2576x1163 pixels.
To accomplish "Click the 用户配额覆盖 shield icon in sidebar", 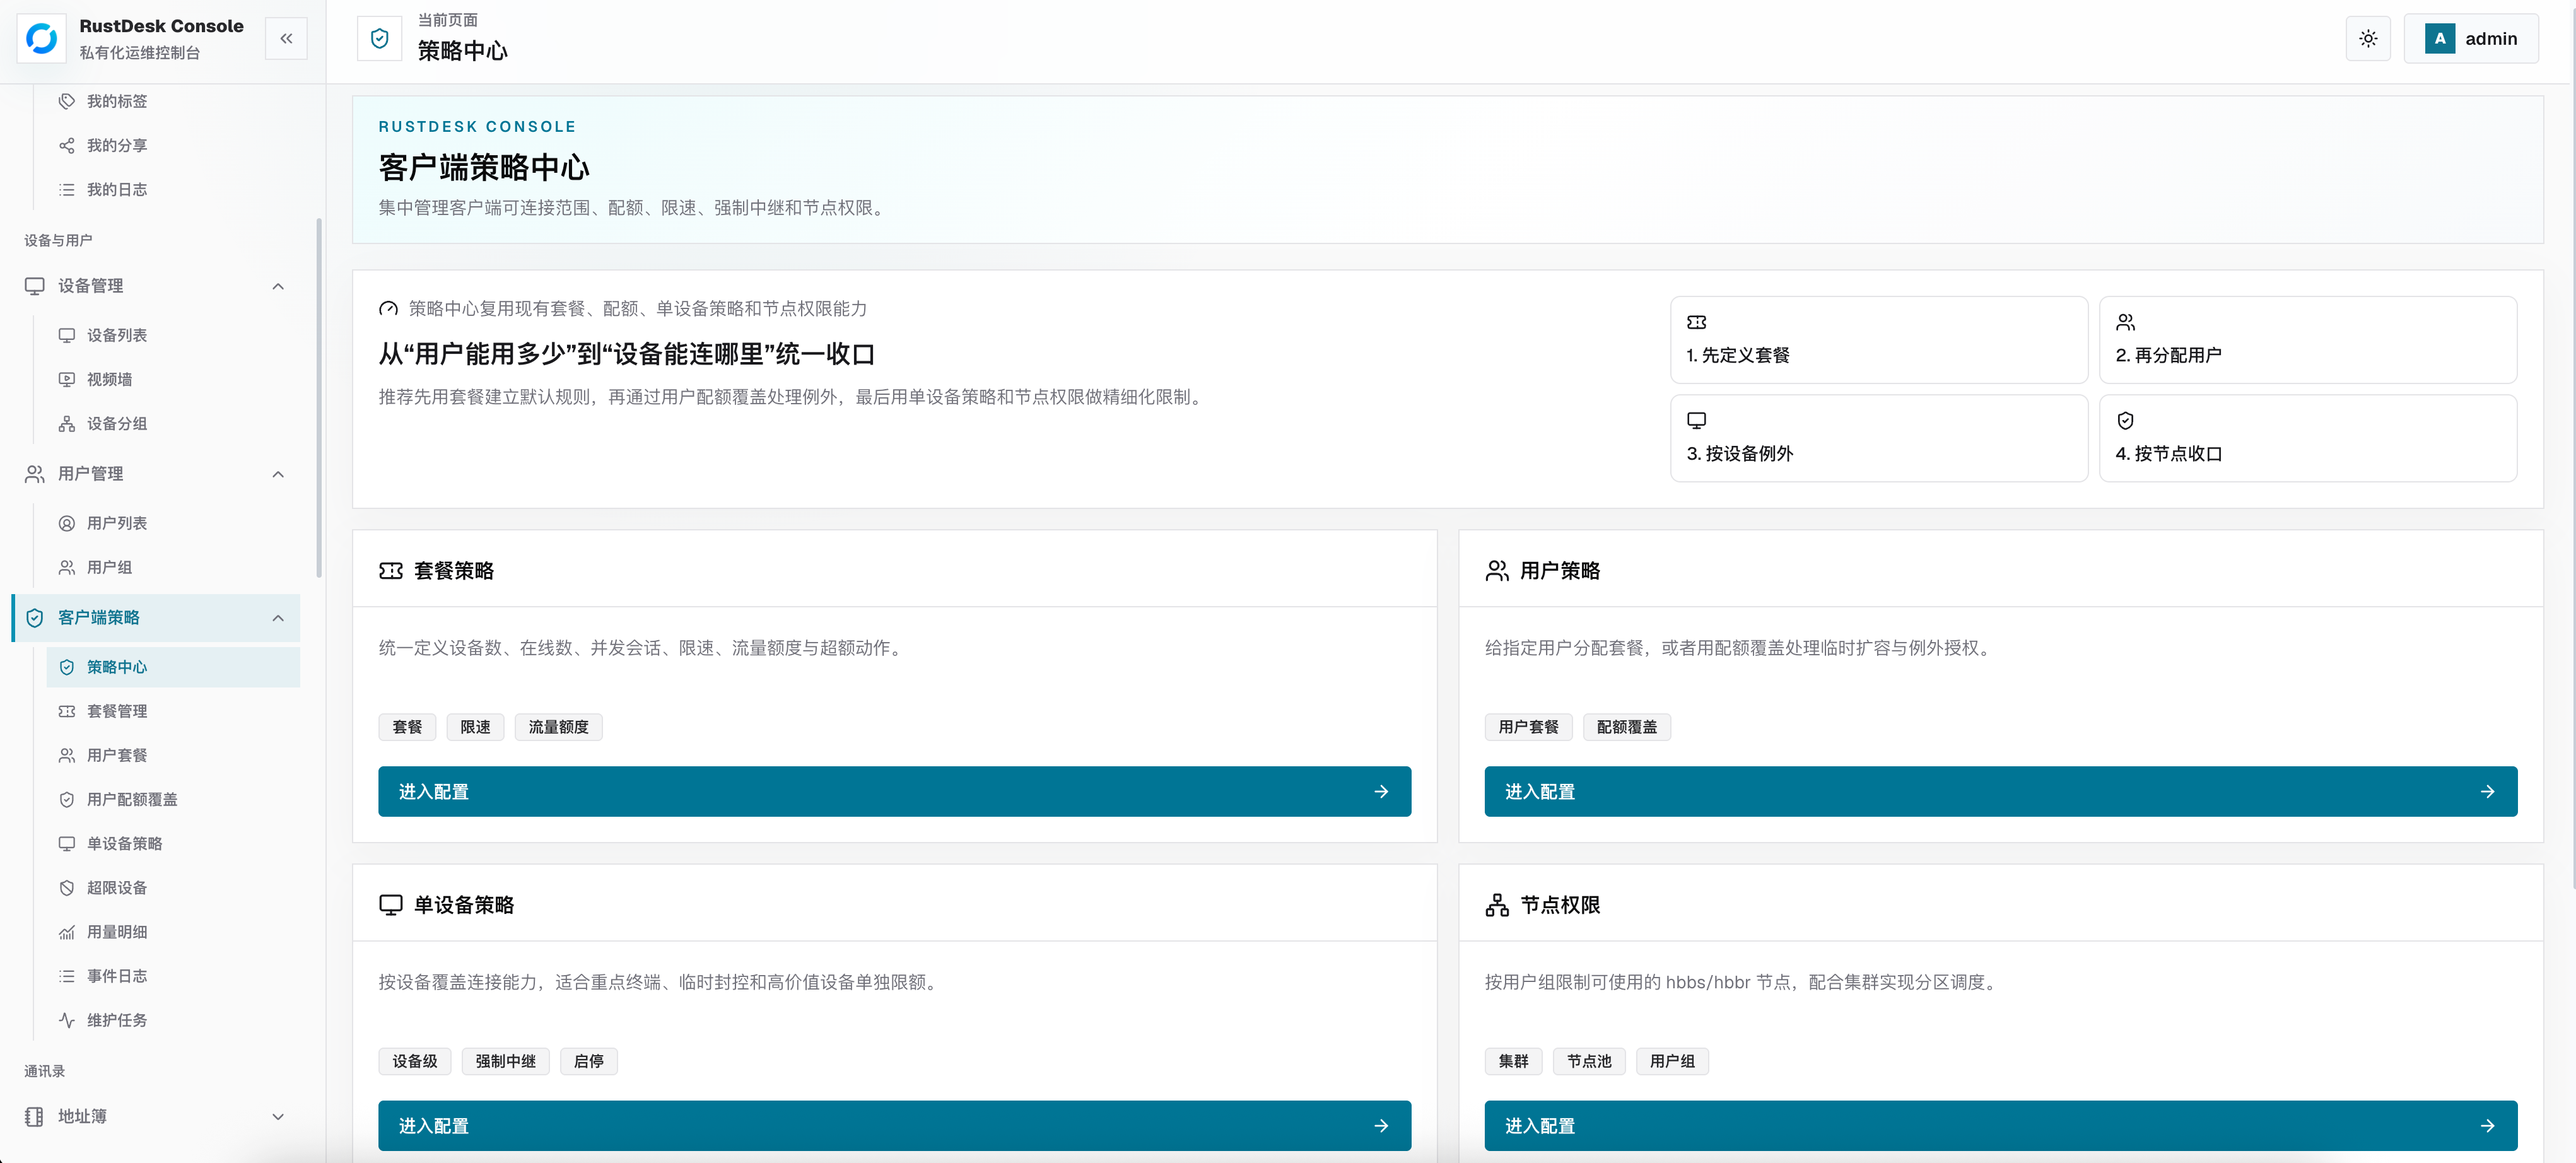I will click(67, 799).
